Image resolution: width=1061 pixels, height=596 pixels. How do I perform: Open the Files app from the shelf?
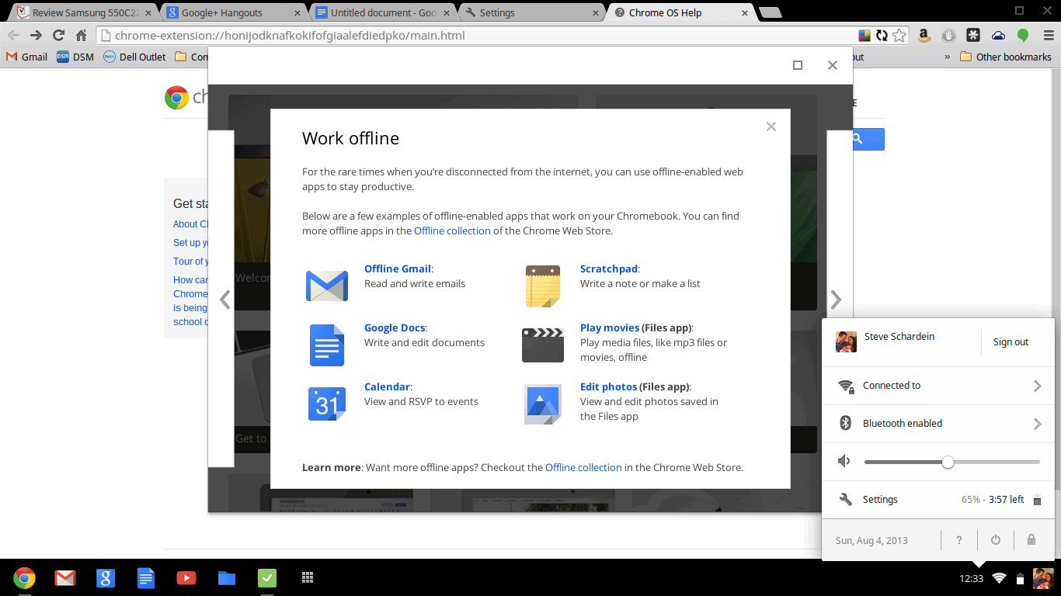pyautogui.click(x=227, y=577)
